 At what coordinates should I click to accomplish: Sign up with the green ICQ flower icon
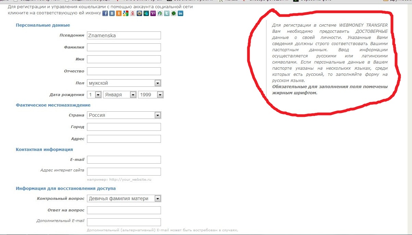pyautogui.click(x=174, y=13)
